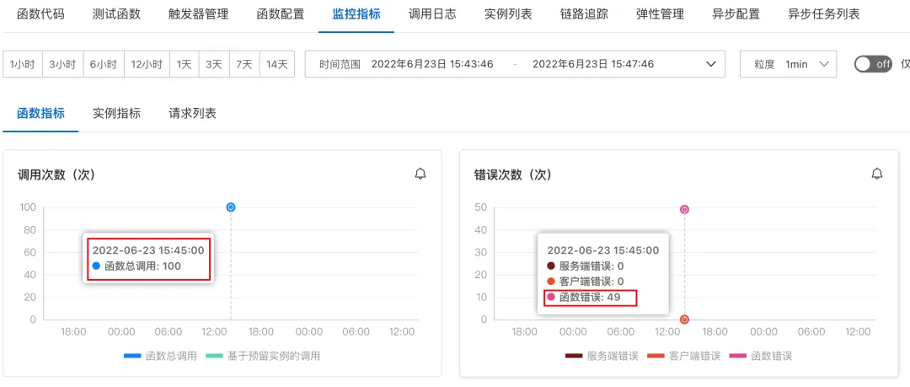
Task: Switch to the 请求列表 sub-tab
Action: (193, 113)
